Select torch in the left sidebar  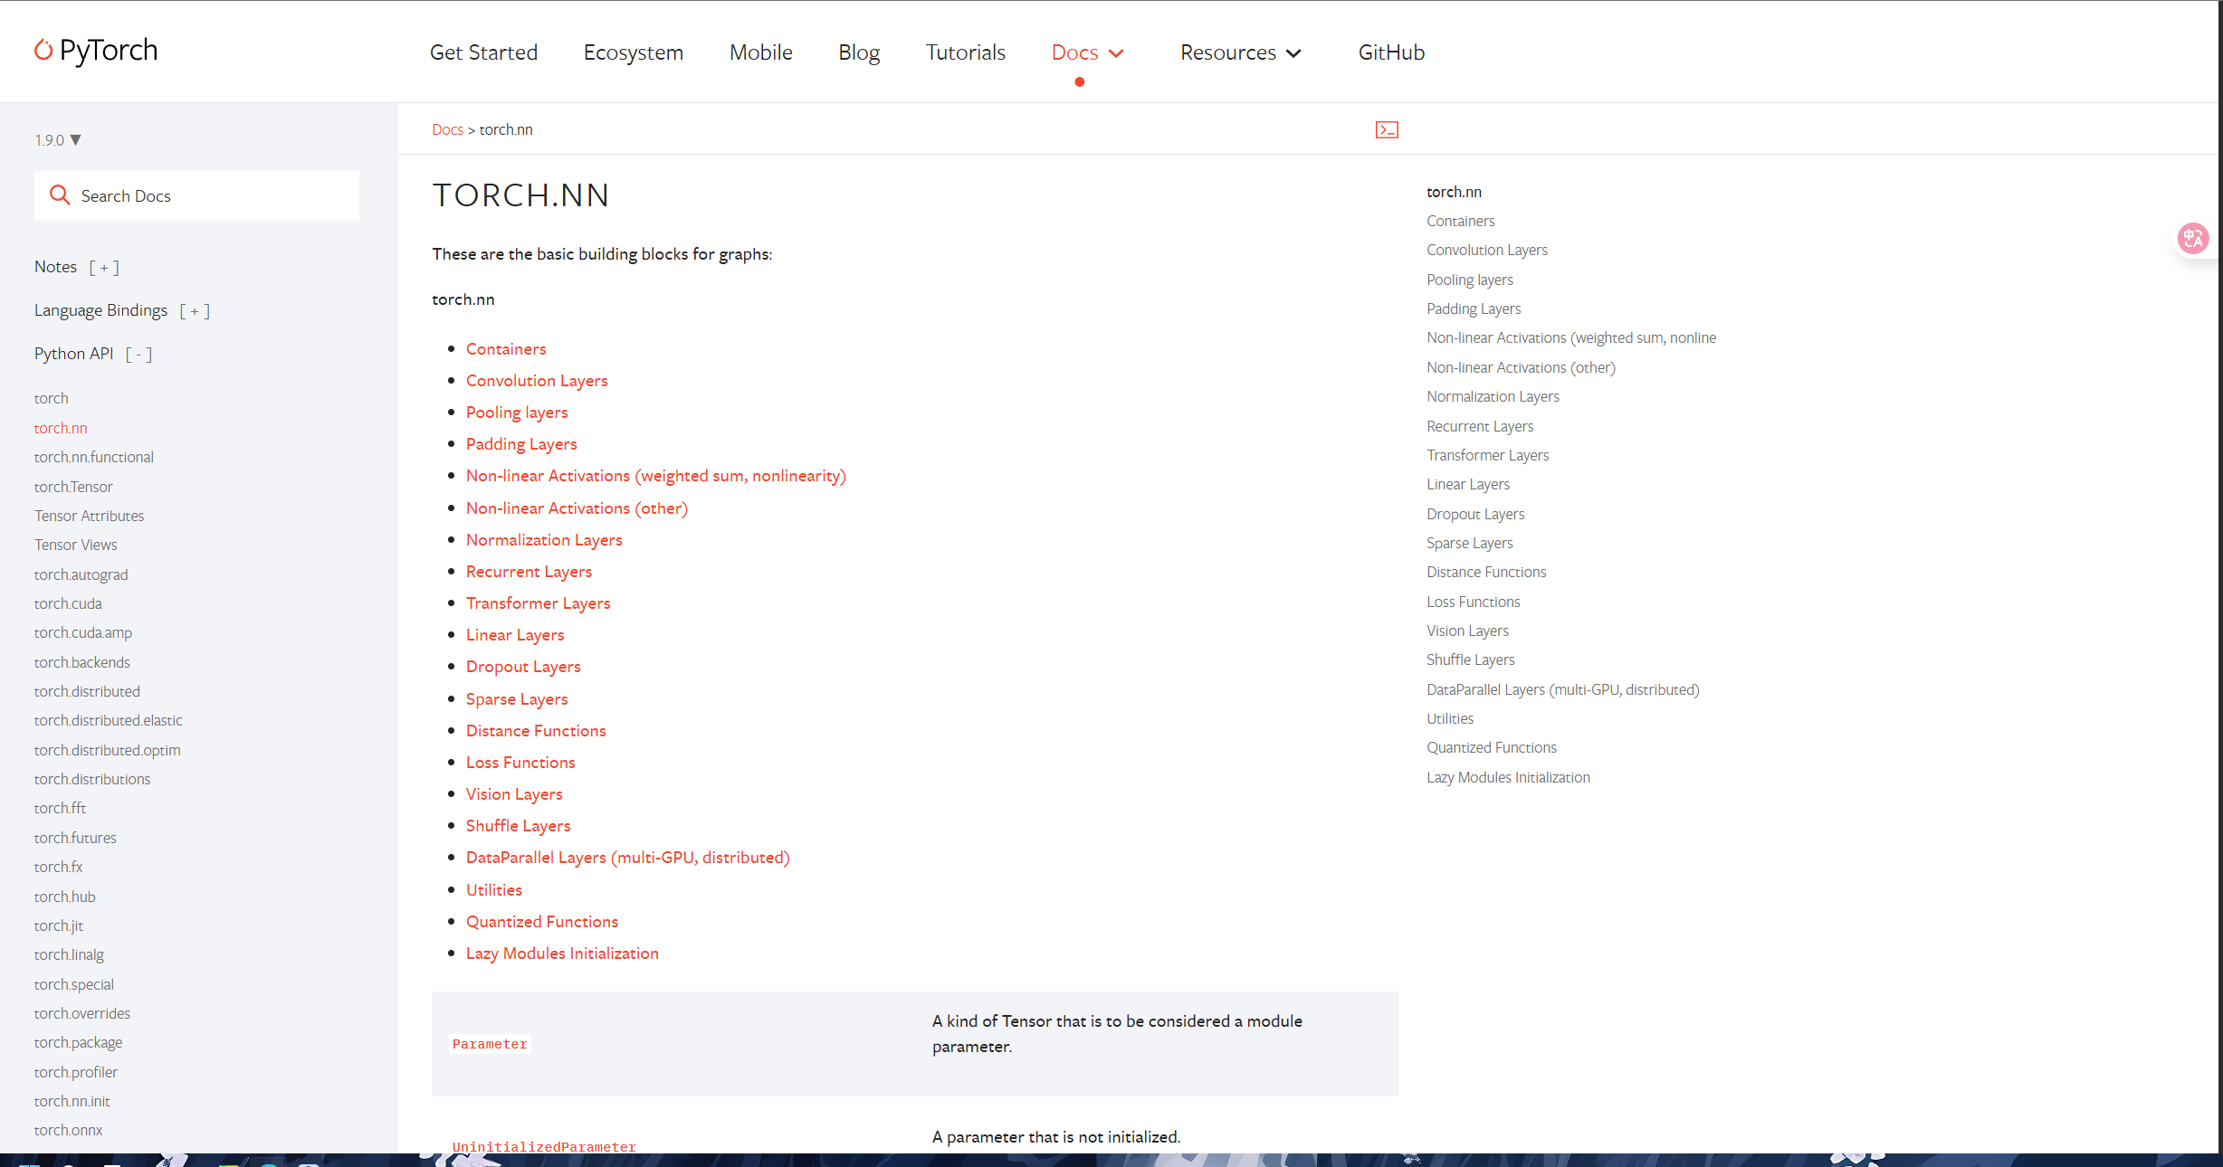(51, 398)
